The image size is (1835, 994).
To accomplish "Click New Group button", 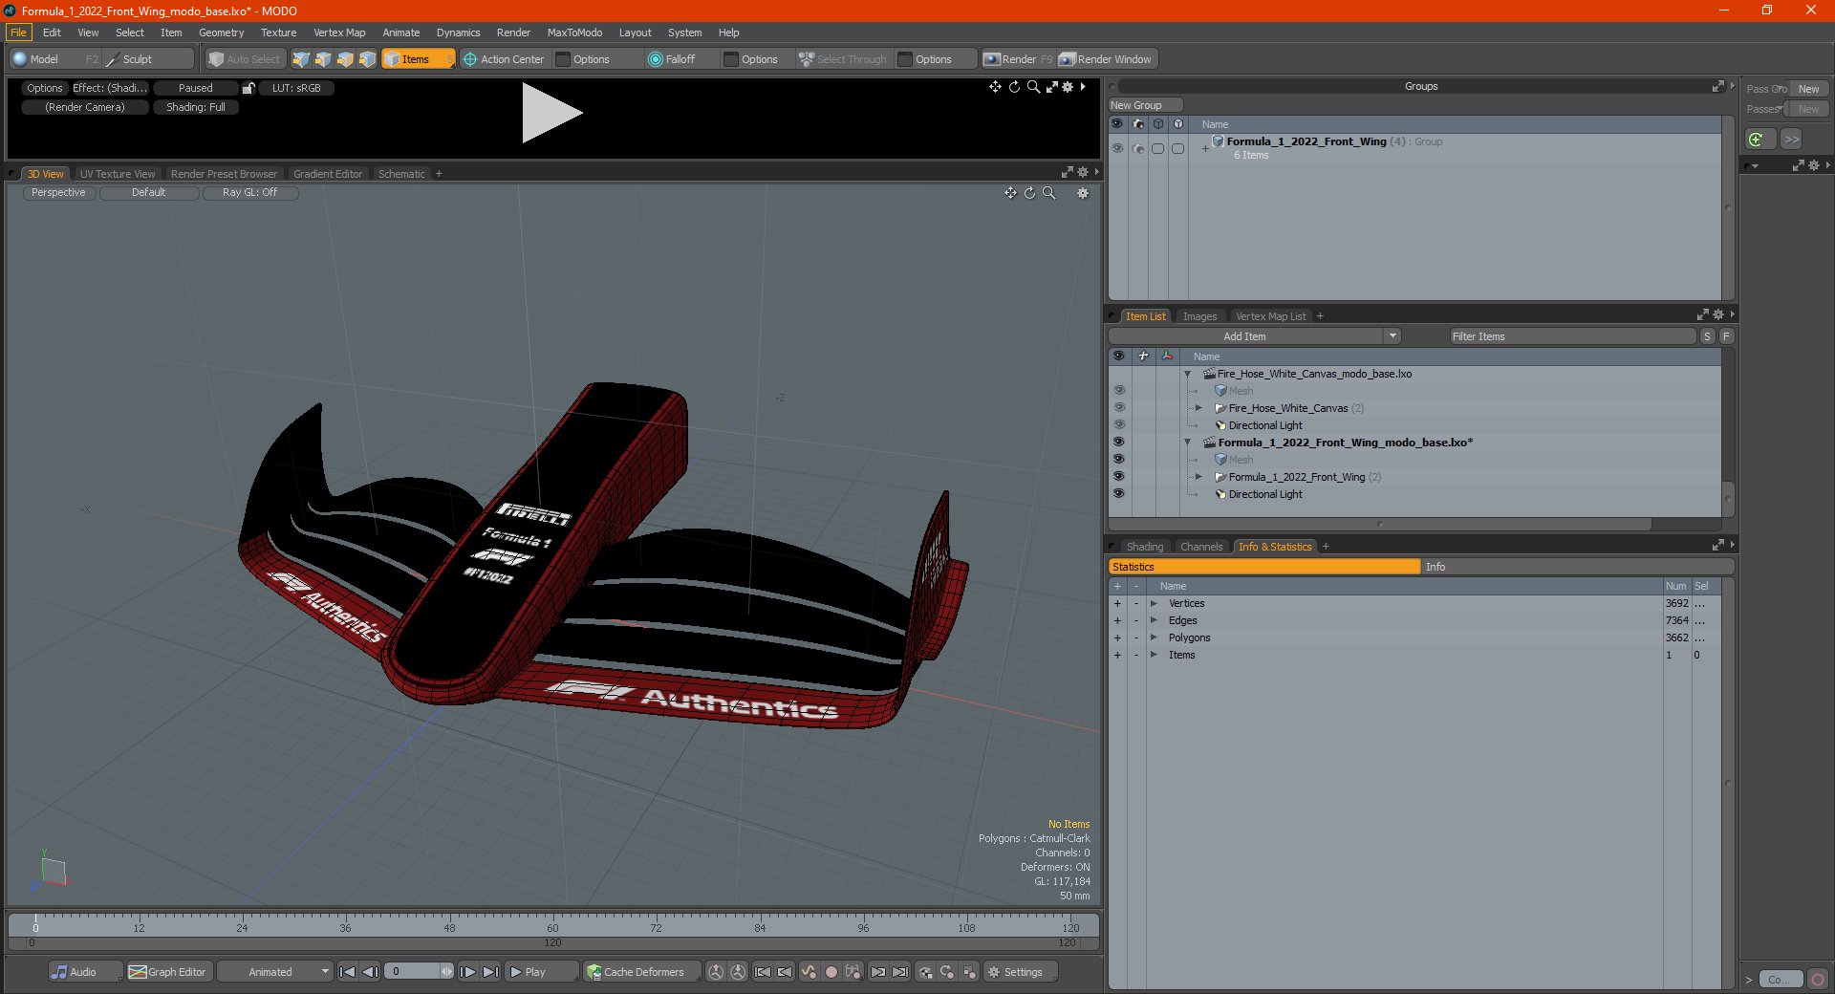I will (1144, 105).
